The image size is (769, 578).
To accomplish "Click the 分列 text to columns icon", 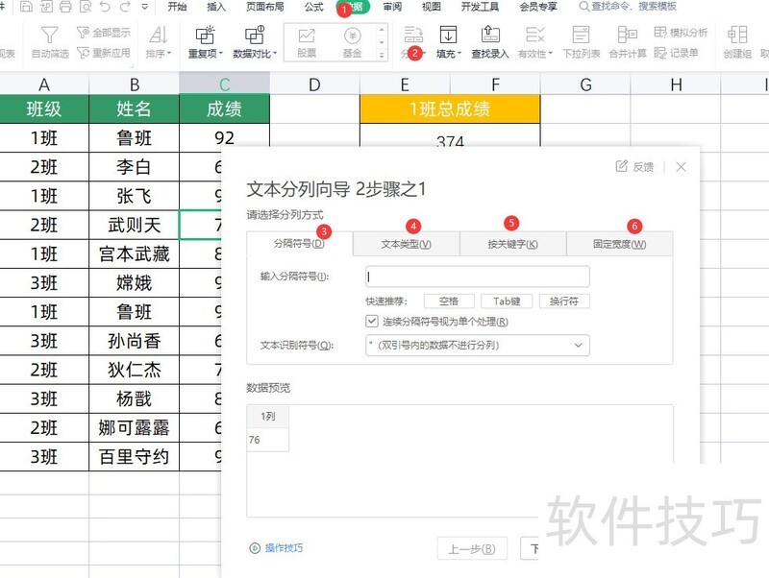I will point(413,36).
